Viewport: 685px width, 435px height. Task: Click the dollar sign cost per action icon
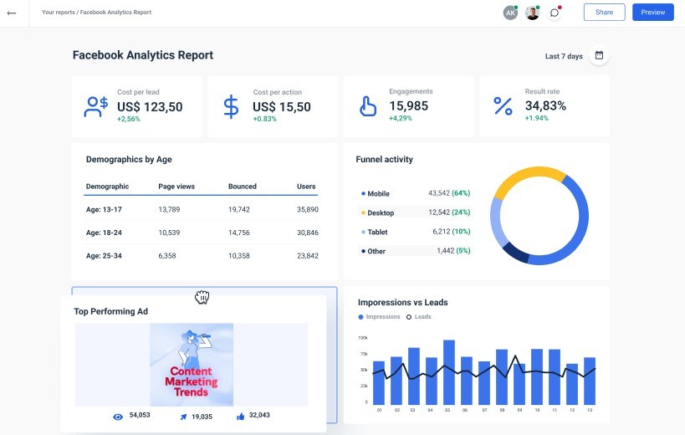tap(231, 106)
